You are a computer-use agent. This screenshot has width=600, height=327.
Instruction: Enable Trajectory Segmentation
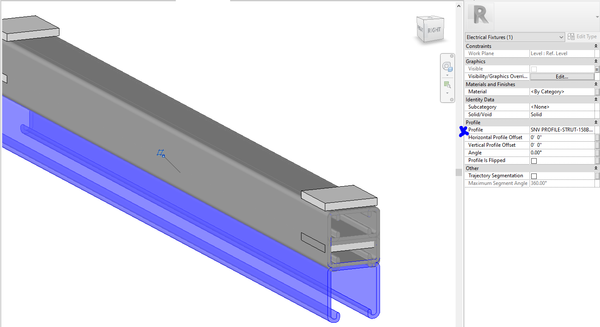pyautogui.click(x=534, y=176)
